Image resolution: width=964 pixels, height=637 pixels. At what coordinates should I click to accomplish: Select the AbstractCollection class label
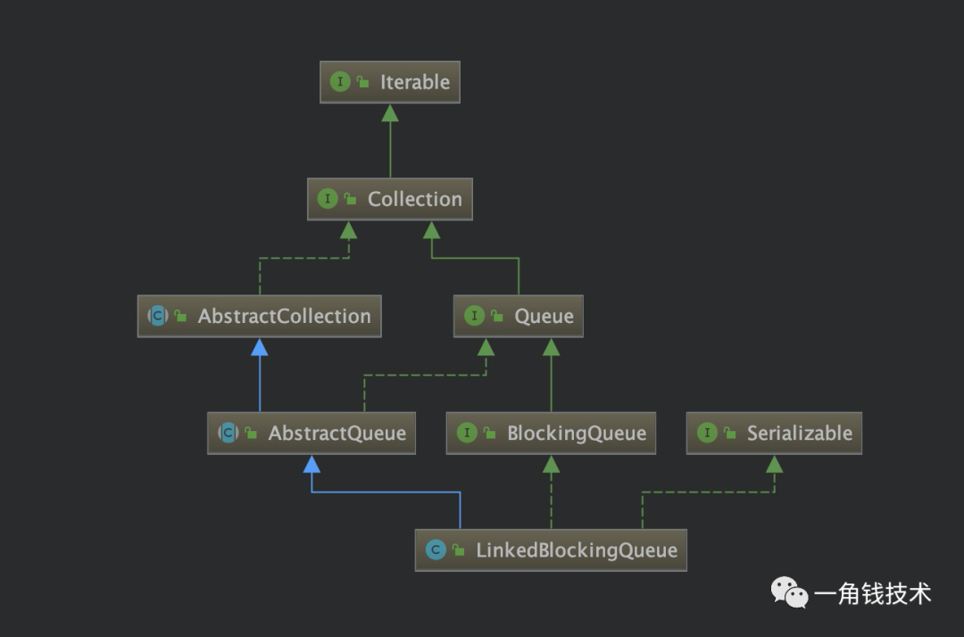pos(284,316)
